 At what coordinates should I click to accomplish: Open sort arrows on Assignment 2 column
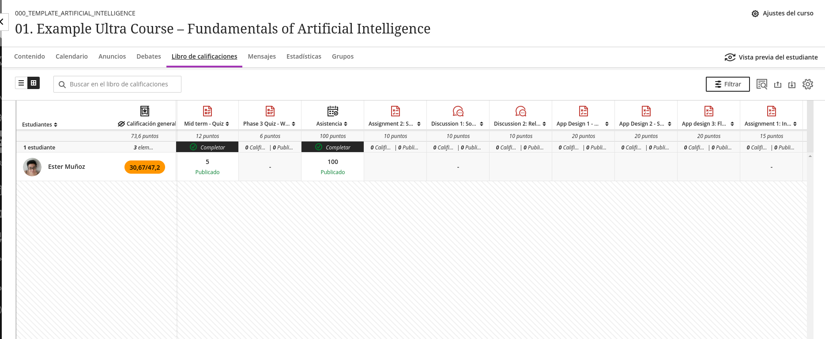point(419,124)
